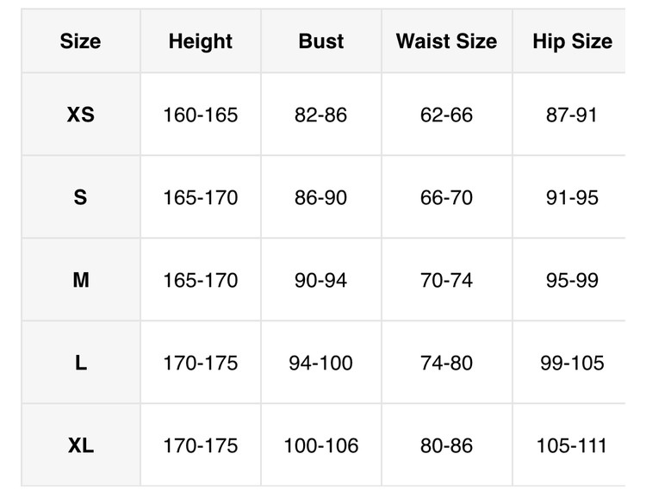The width and height of the screenshot is (646, 491).
Task: Select the L size row label
Action: point(80,363)
